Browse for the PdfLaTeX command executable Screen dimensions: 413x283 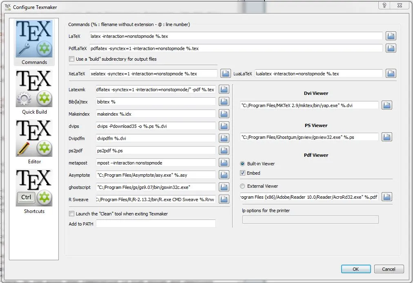(x=391, y=48)
